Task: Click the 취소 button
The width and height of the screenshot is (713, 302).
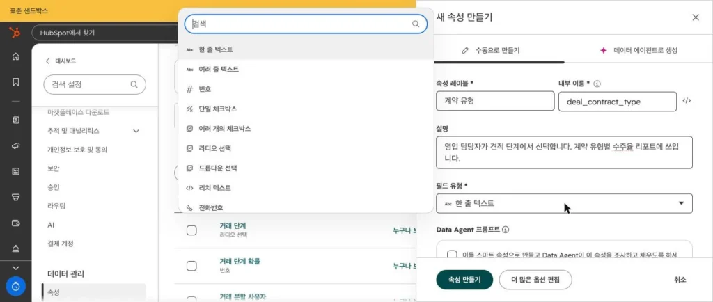Action: pos(680,280)
